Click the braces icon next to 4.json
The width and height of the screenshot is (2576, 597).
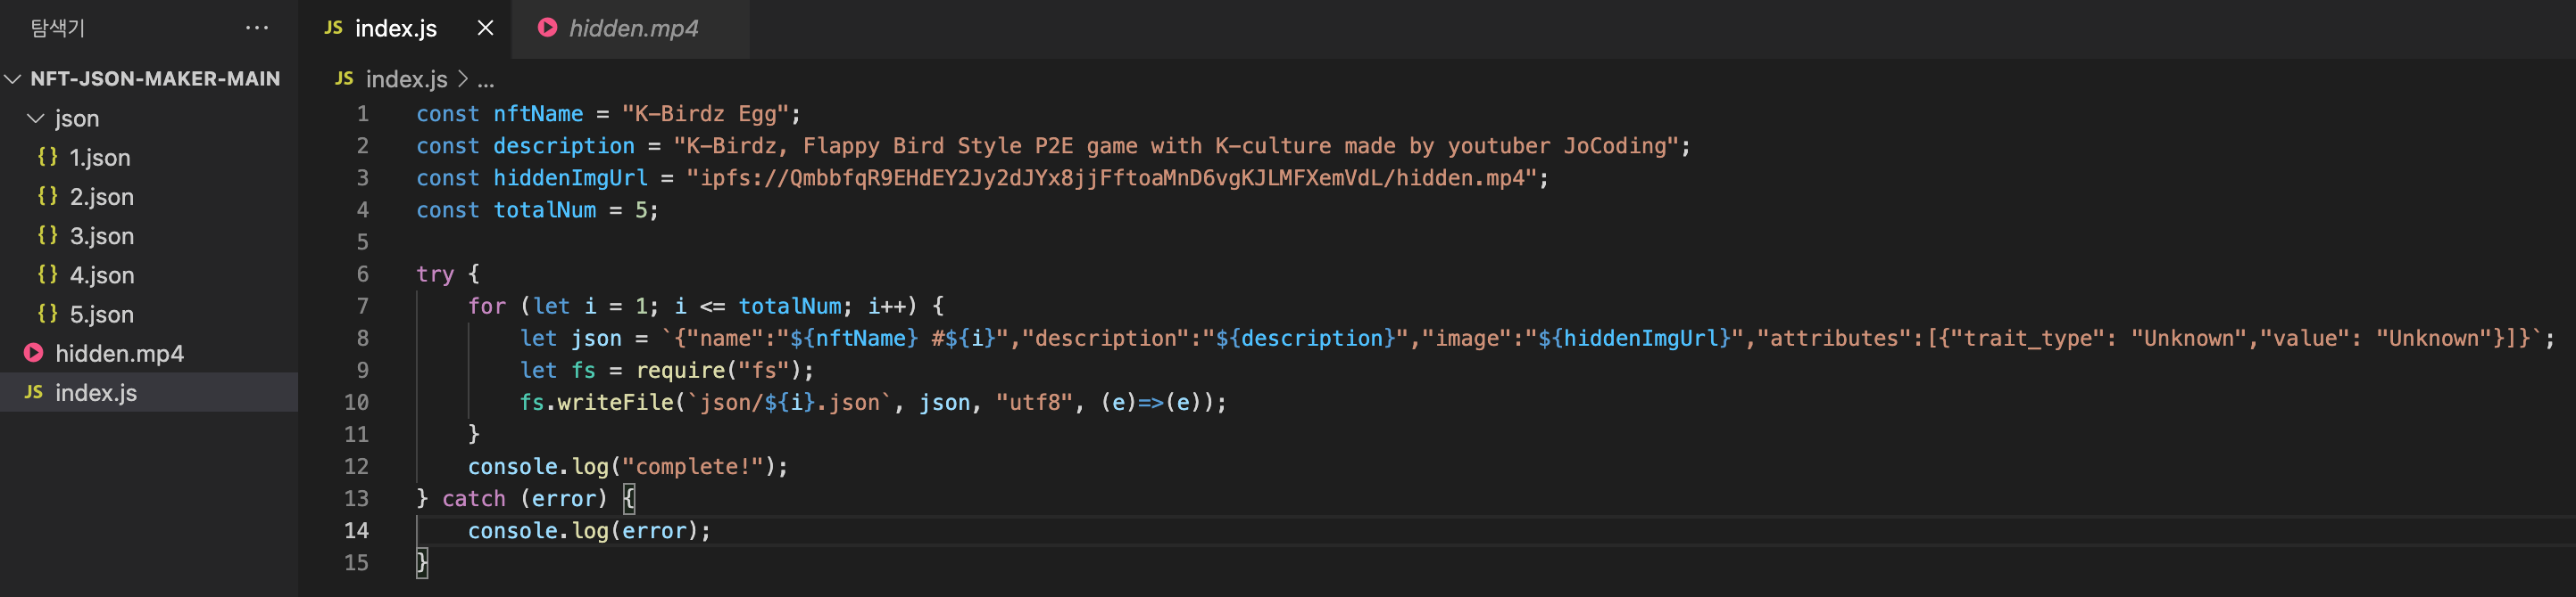pyautogui.click(x=47, y=274)
